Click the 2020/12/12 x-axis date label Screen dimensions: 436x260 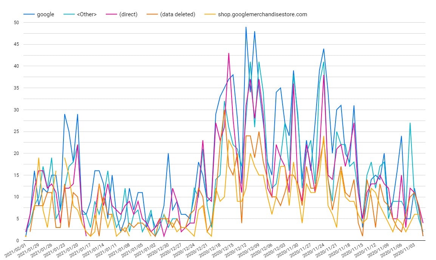[x=236, y=250]
